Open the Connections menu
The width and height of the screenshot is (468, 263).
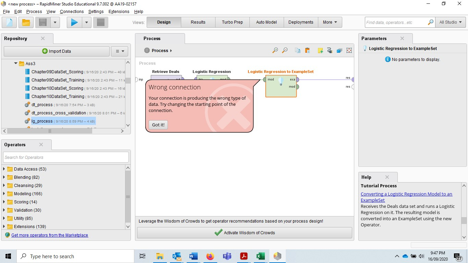click(72, 11)
